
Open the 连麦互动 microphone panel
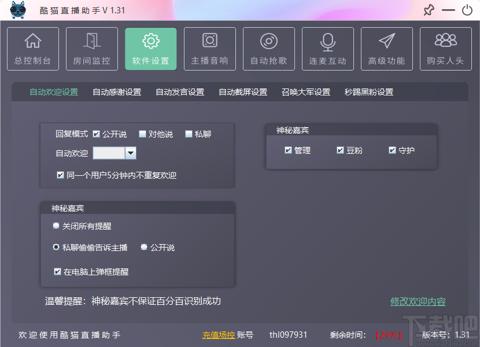click(x=327, y=49)
